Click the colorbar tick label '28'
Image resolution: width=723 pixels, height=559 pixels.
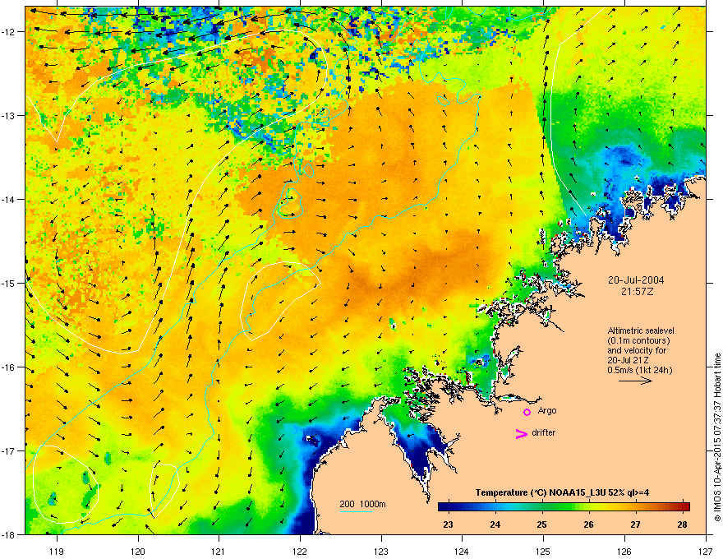tap(683, 524)
